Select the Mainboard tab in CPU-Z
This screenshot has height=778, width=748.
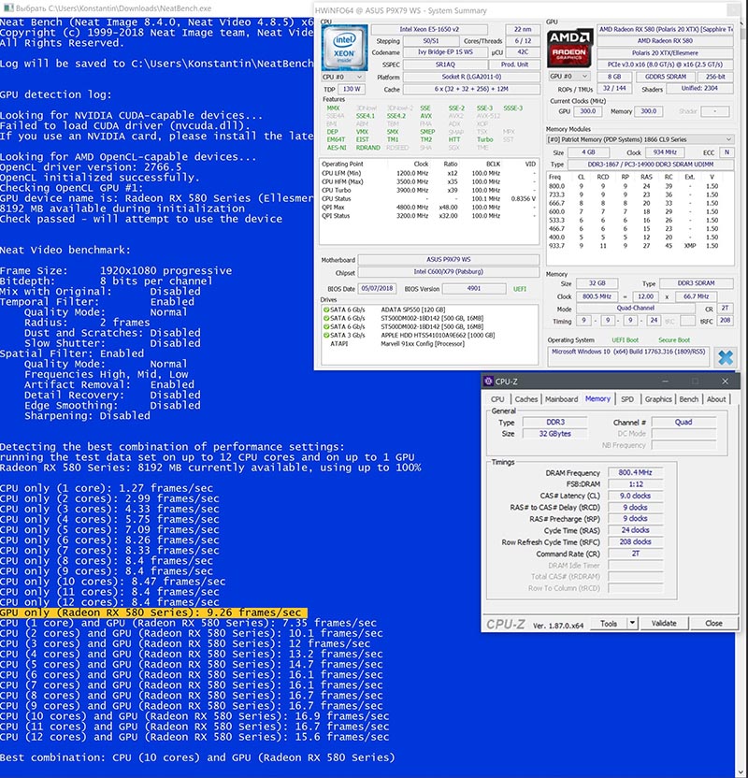click(x=562, y=399)
